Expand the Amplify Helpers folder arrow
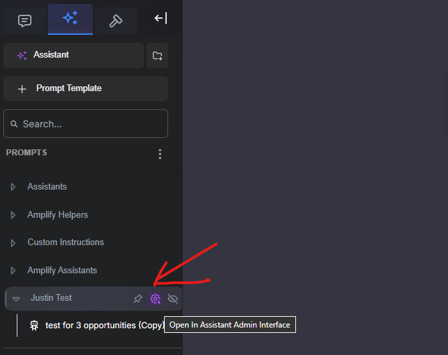Viewport: 448px width, 355px height. (x=13, y=215)
